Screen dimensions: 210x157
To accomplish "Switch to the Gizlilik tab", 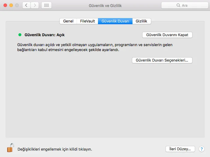I will 142,21.
